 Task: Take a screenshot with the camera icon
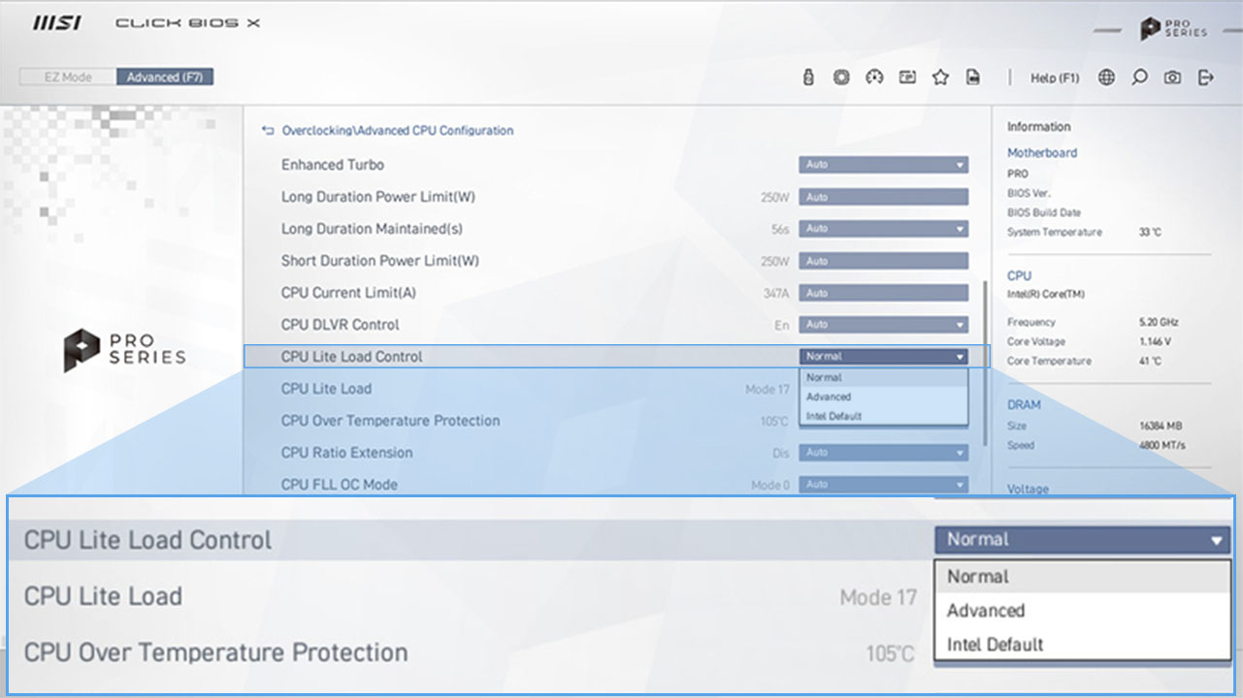1171,77
